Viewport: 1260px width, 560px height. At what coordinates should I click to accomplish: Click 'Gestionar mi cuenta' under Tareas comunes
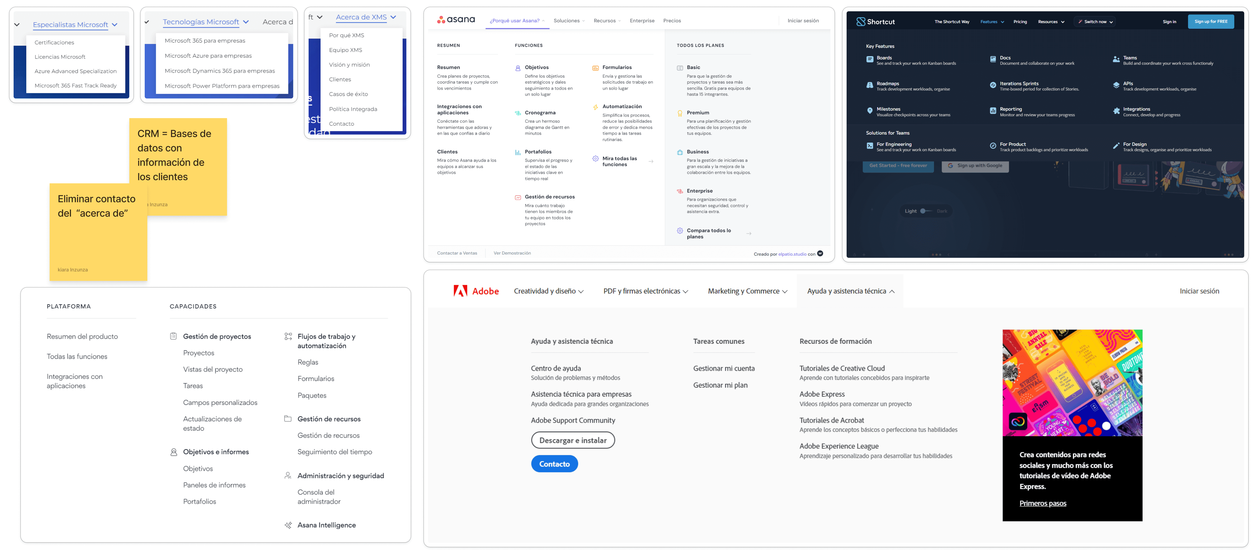(x=723, y=368)
